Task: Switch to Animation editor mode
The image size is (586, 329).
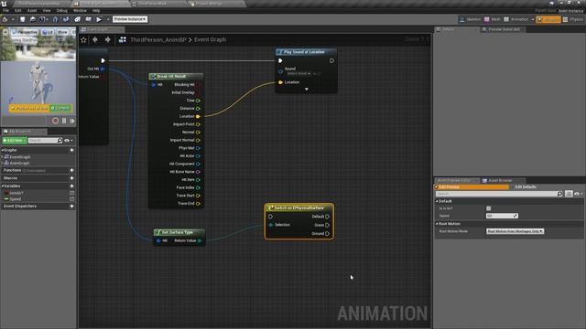Action: [516, 19]
